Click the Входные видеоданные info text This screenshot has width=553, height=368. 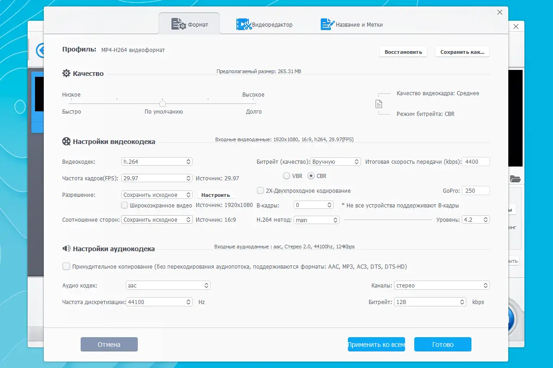284,139
